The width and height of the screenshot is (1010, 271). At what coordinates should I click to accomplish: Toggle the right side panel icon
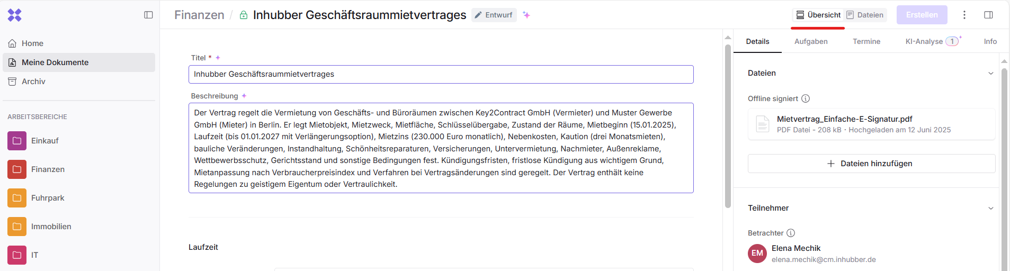pos(988,15)
